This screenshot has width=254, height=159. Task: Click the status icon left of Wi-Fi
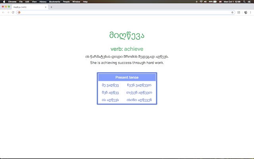coord(196,2)
